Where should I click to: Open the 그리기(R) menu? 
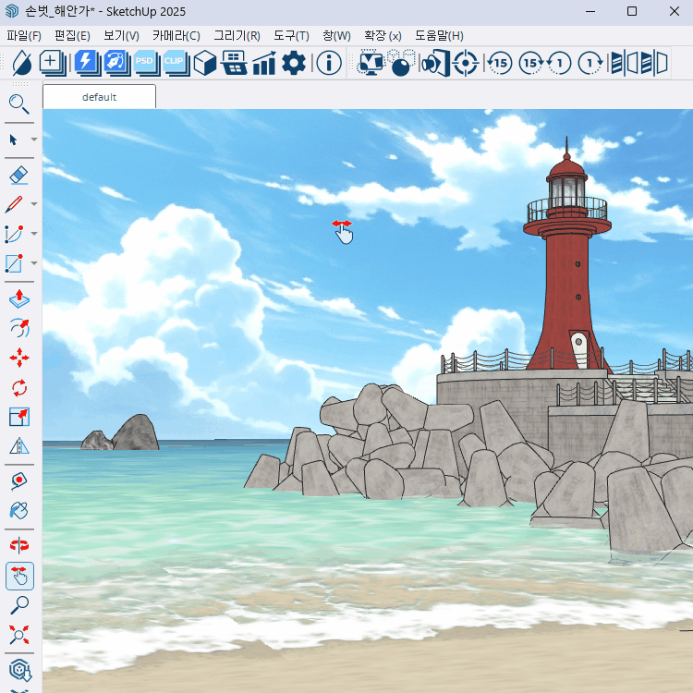point(237,35)
